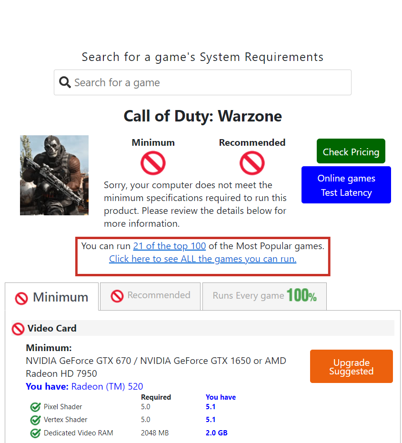
Task: Switch to the Recommended tab
Action: coord(151,296)
